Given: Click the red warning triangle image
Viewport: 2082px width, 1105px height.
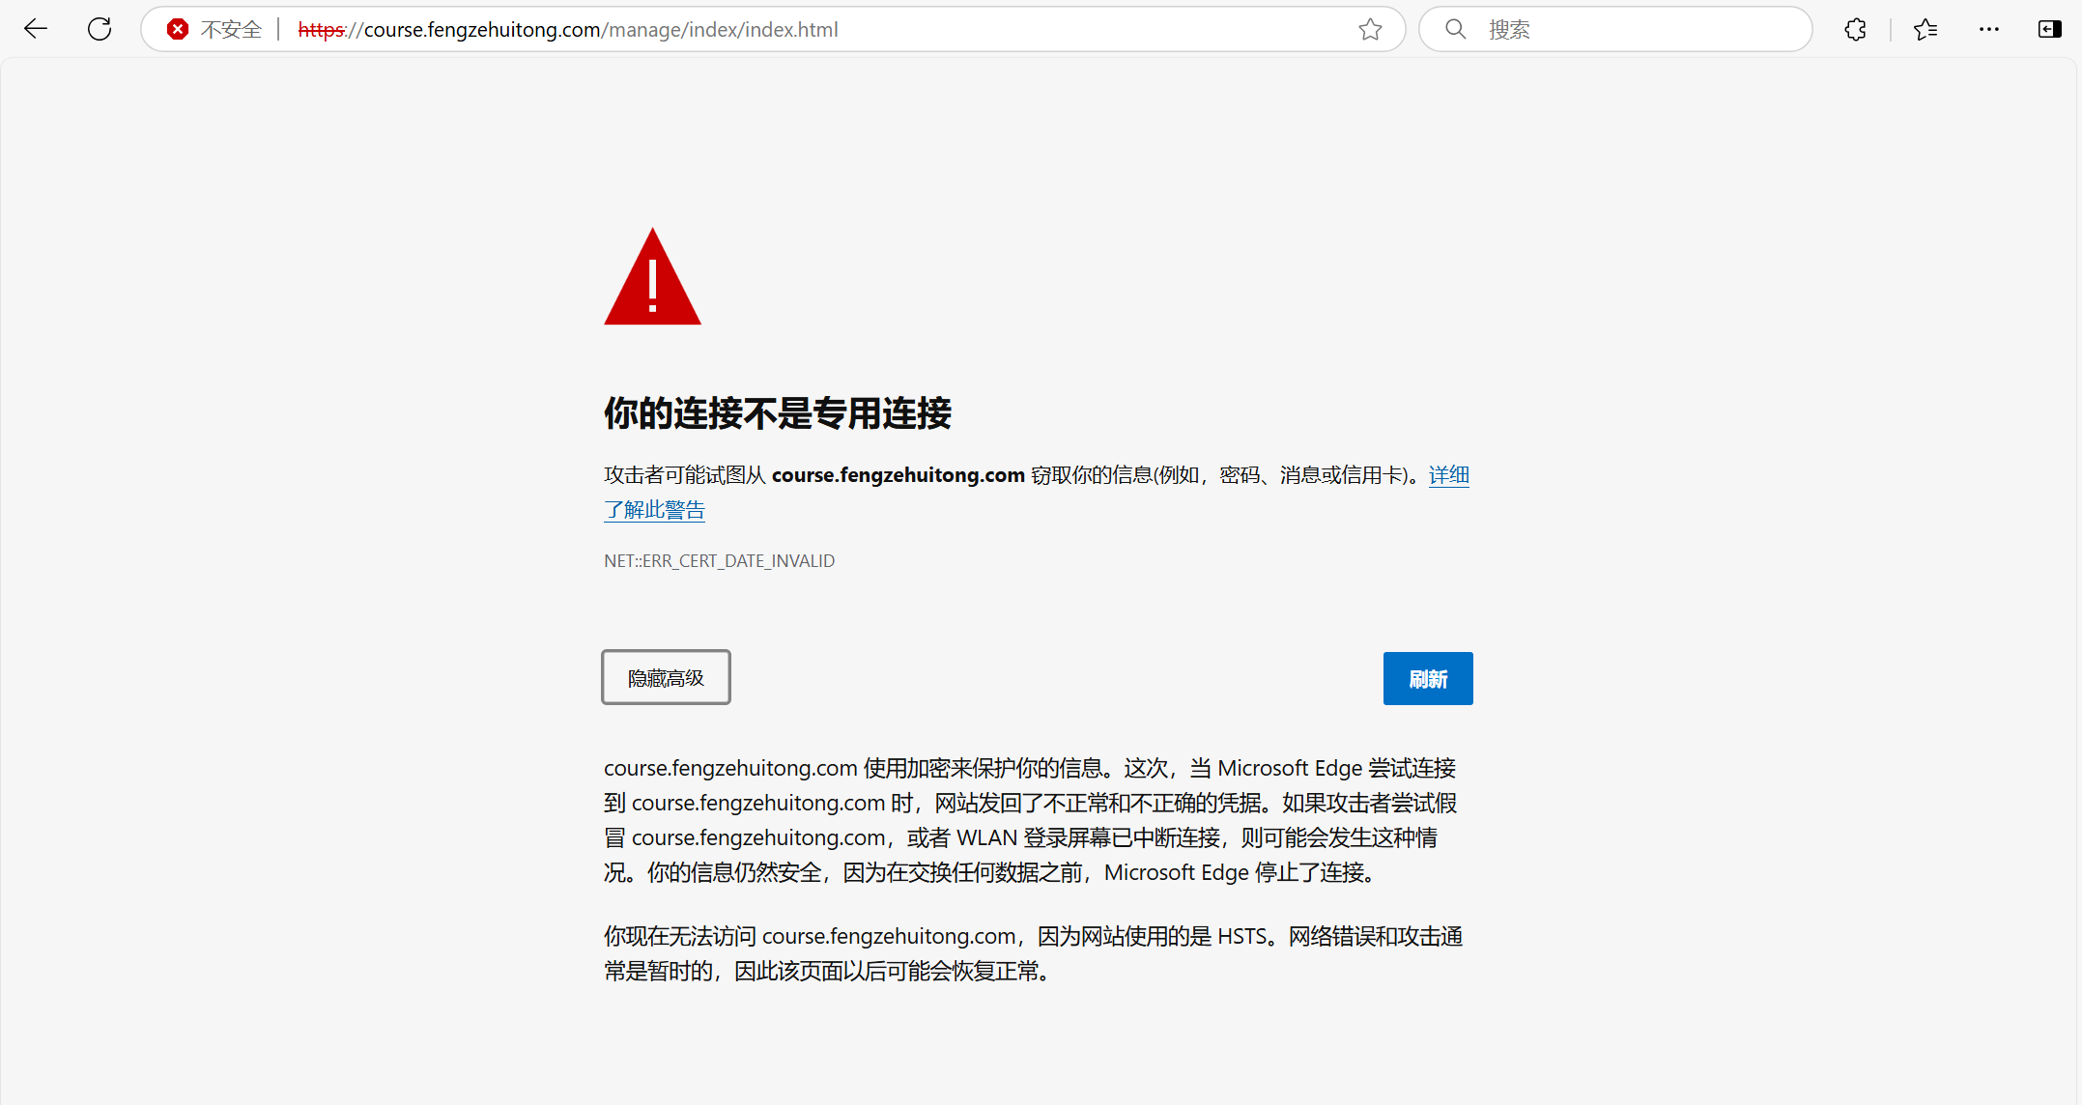Looking at the screenshot, I should 652,278.
